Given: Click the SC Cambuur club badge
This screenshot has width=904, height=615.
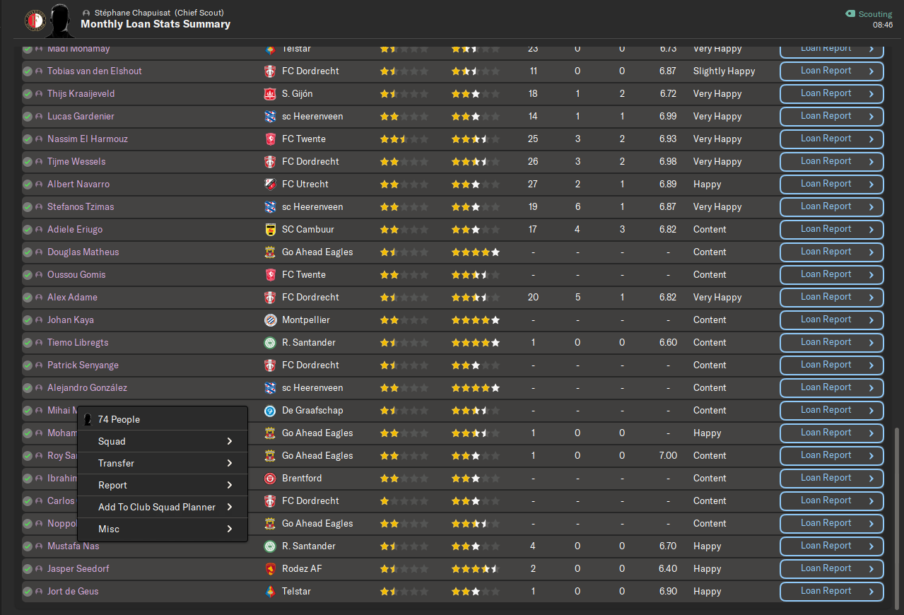Looking at the screenshot, I should [x=269, y=230].
